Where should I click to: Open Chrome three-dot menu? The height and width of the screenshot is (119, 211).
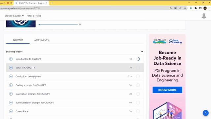210,8
